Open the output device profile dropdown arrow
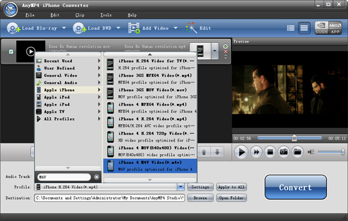Screen dimensions: 348x221 pyautogui.click(x=215, y=51)
